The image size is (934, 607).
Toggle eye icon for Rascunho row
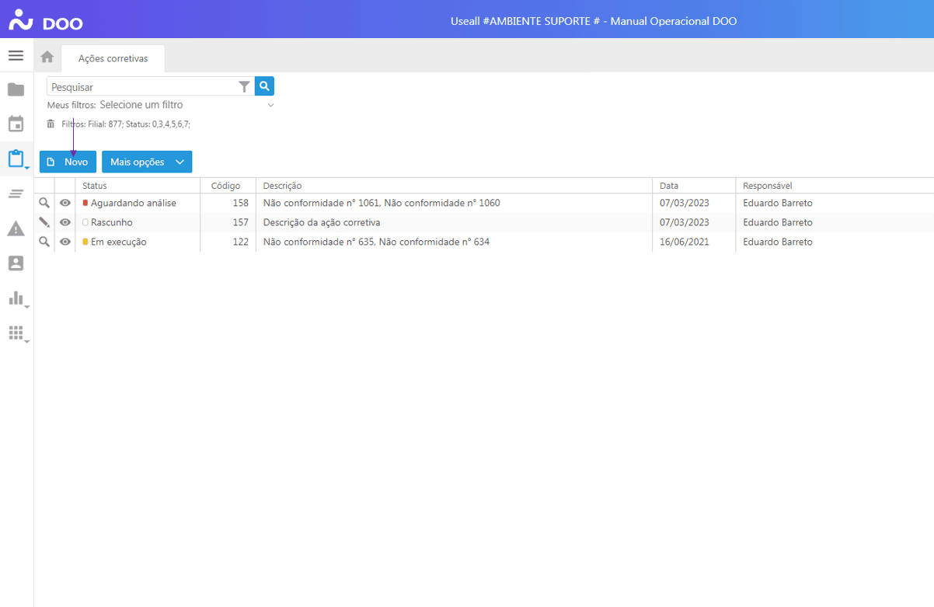click(x=65, y=222)
